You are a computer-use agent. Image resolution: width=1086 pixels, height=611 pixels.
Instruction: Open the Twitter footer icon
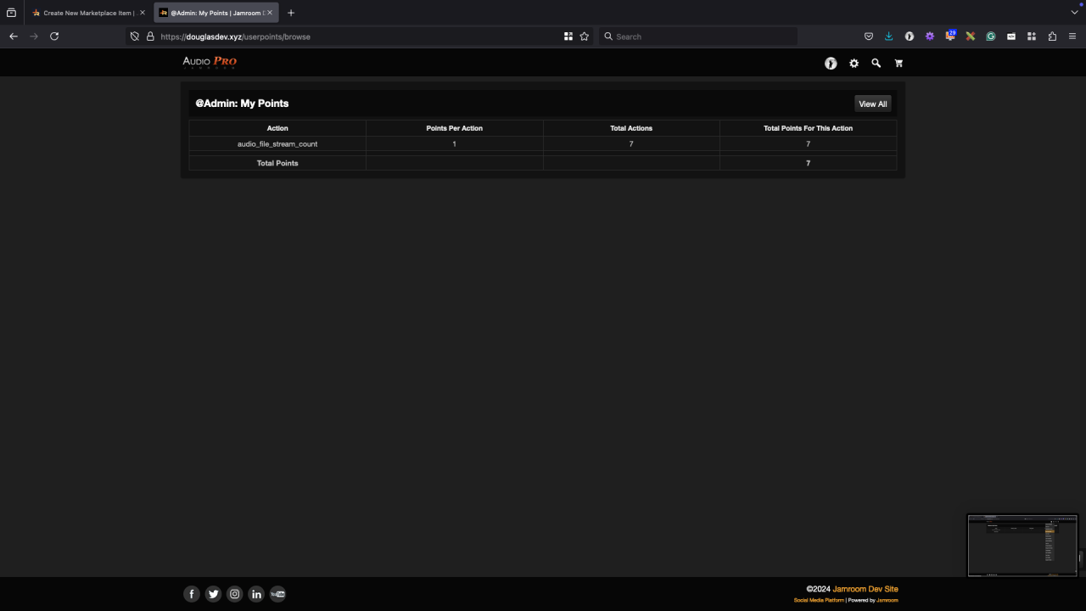click(213, 594)
